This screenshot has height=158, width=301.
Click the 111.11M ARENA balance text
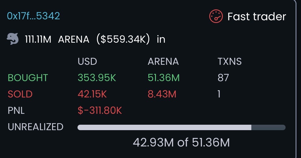tap(57, 39)
